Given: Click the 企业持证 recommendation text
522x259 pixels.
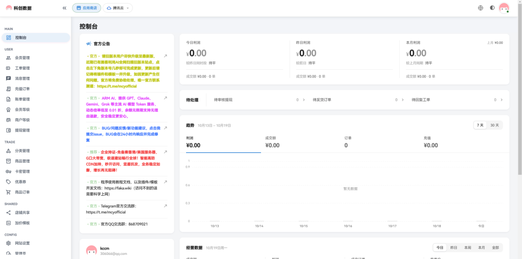Looking at the screenshot, I should click(x=123, y=161).
